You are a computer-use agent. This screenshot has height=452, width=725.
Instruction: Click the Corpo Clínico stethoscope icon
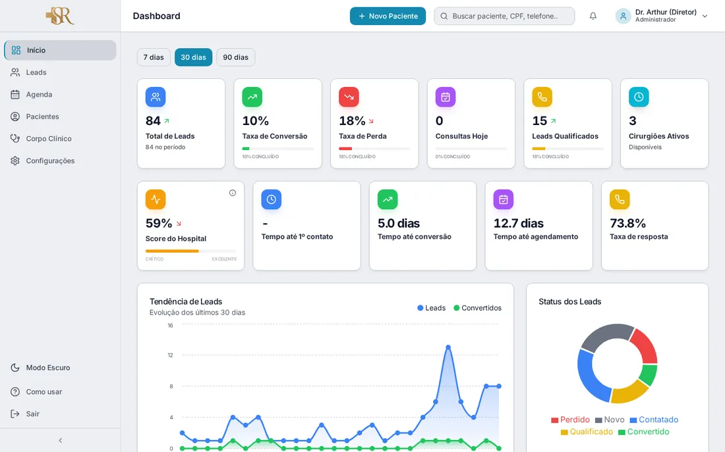15,139
